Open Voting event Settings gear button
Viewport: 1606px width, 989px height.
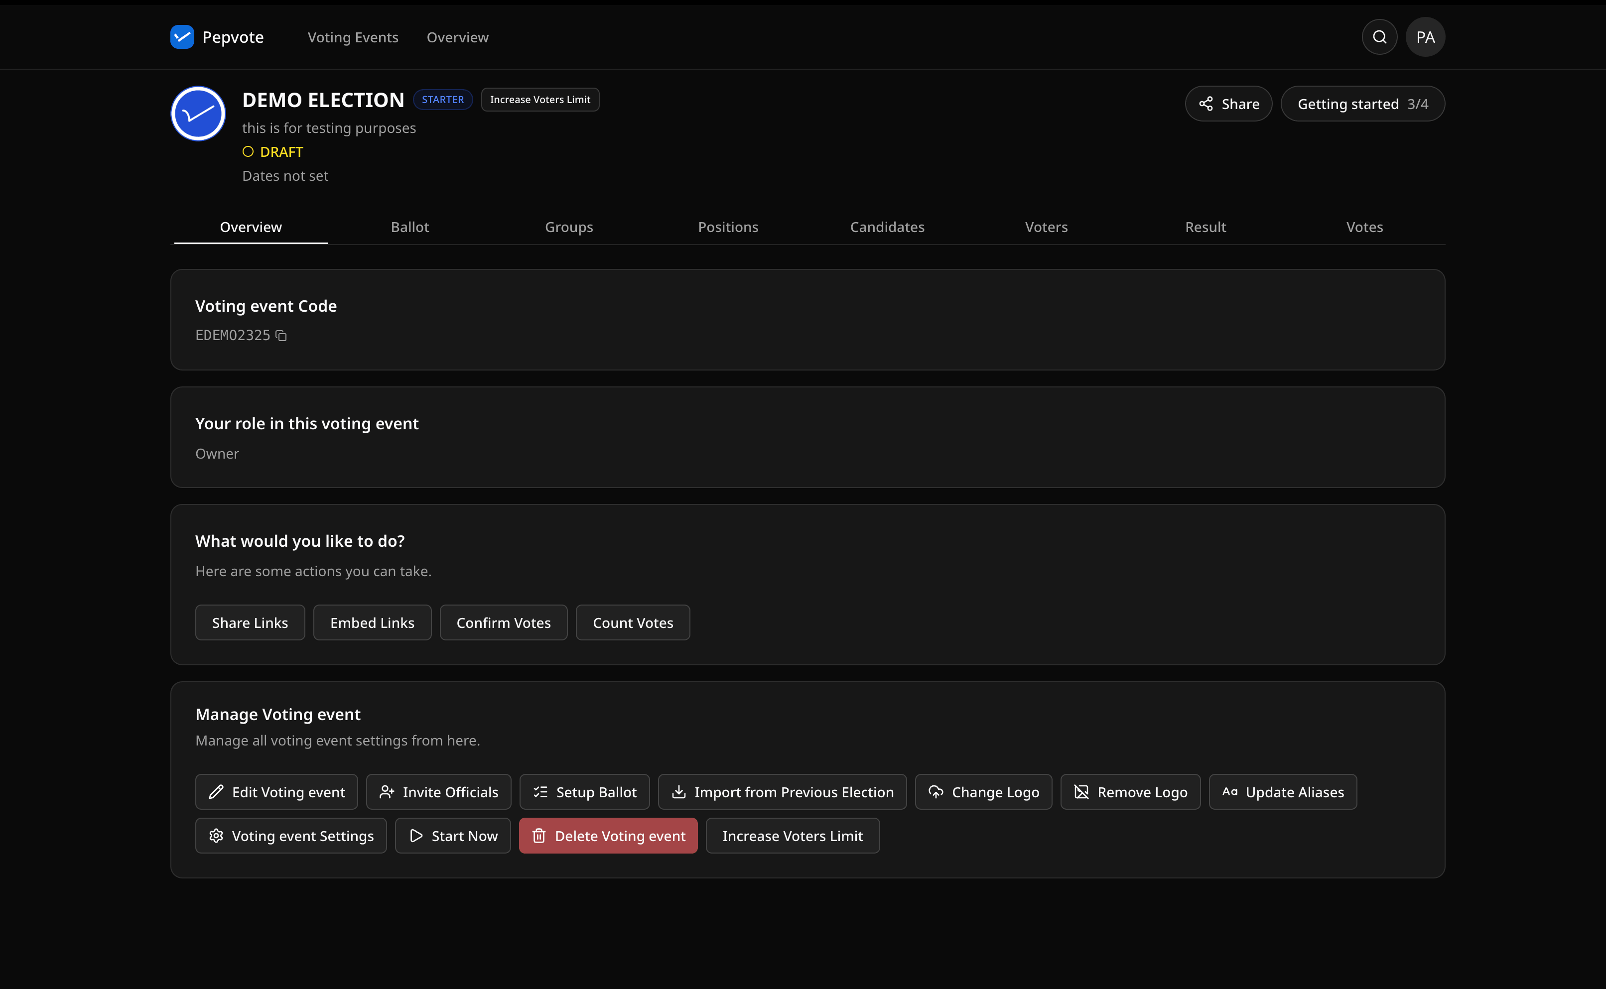pos(290,836)
